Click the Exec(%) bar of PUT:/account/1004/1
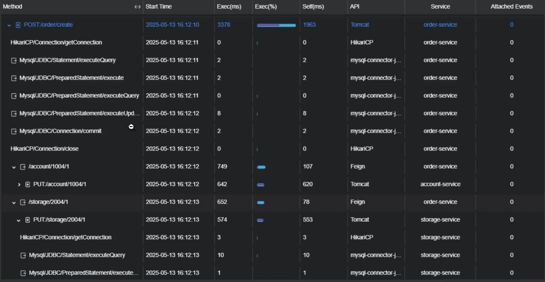The height and width of the screenshot is (282, 545). [x=261, y=185]
